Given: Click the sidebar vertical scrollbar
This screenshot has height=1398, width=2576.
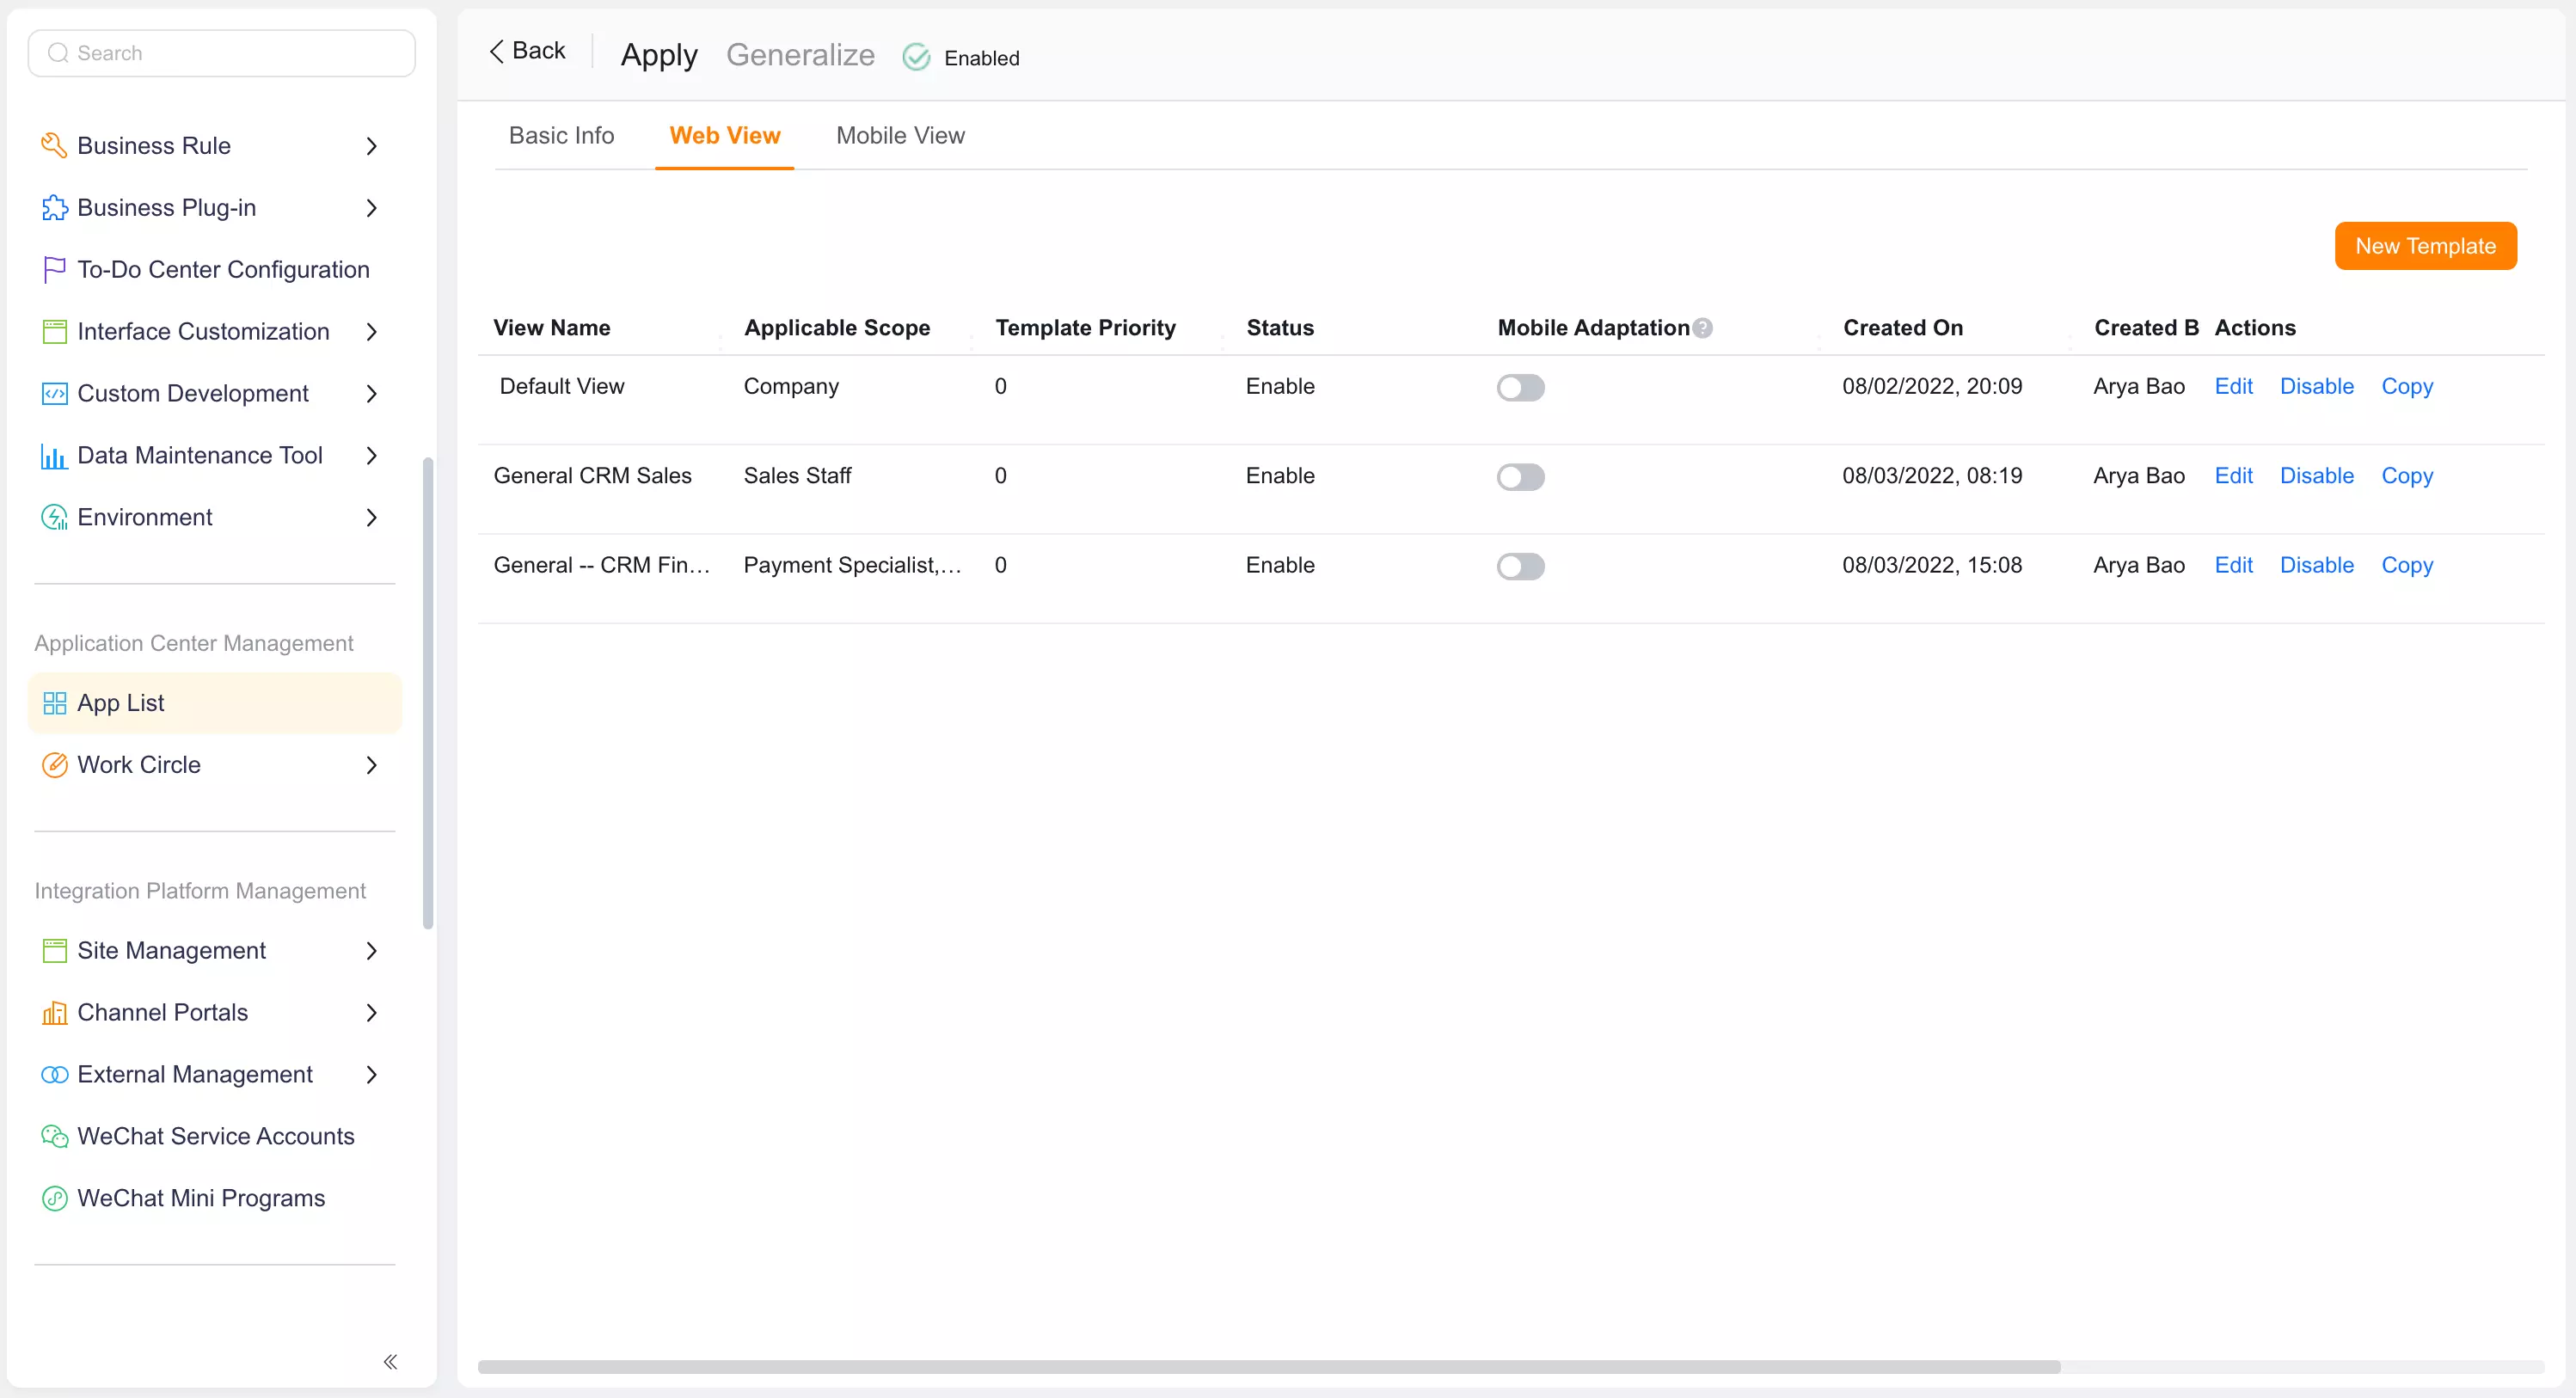Looking at the screenshot, I should click(x=428, y=693).
